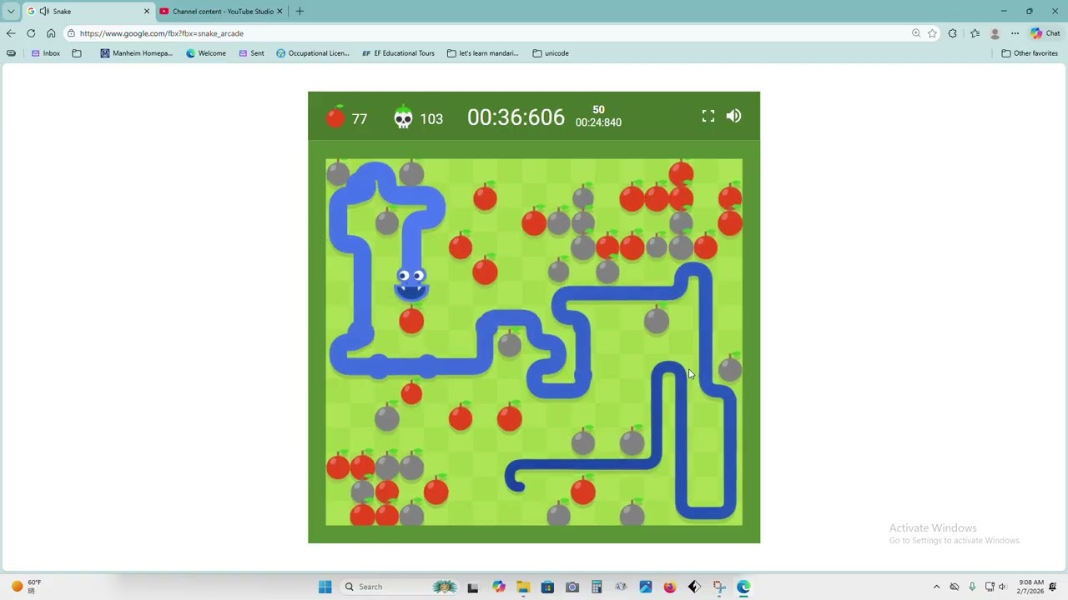Screen dimensions: 1068x600
Task: Click the game timer 00:36:606
Action: click(516, 117)
